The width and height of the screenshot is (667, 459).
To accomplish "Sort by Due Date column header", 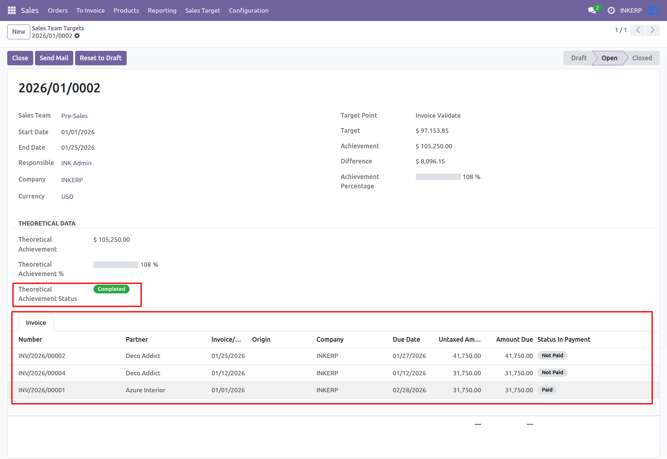I will pos(406,340).
